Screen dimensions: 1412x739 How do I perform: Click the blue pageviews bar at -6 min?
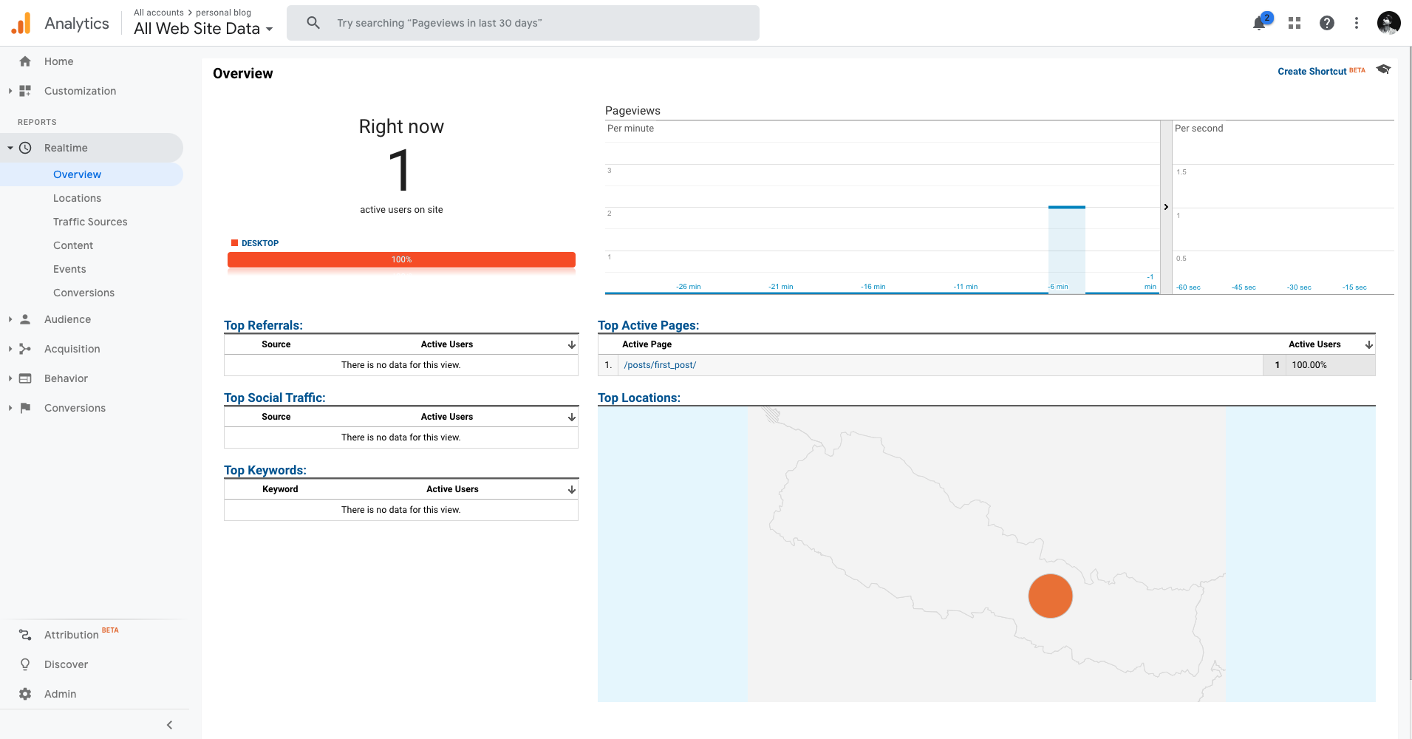pyautogui.click(x=1066, y=249)
